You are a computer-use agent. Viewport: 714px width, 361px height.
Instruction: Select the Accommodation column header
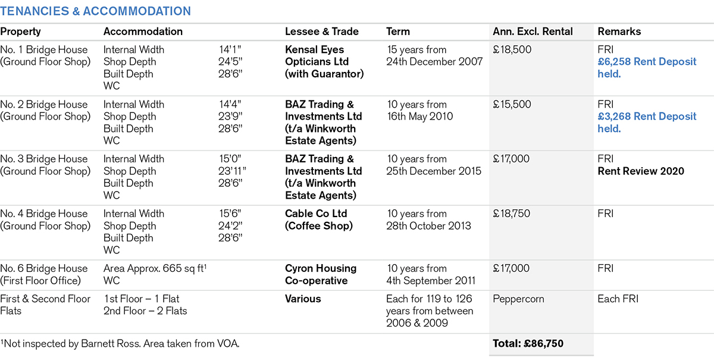[143, 32]
